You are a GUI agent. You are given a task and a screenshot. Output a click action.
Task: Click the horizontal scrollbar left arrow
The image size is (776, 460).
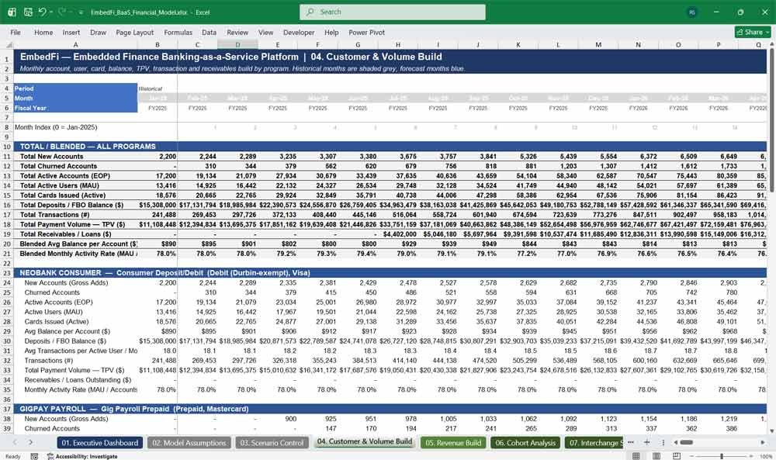tap(675, 442)
